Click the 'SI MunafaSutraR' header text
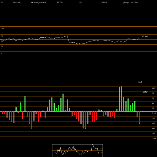The width and height of the screenshot is (157, 157). (39, 3)
